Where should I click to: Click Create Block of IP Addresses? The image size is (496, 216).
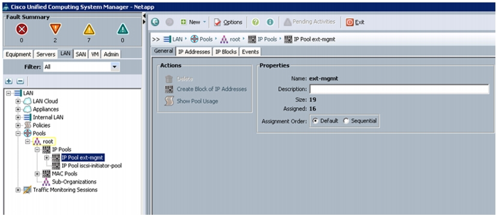coord(211,89)
